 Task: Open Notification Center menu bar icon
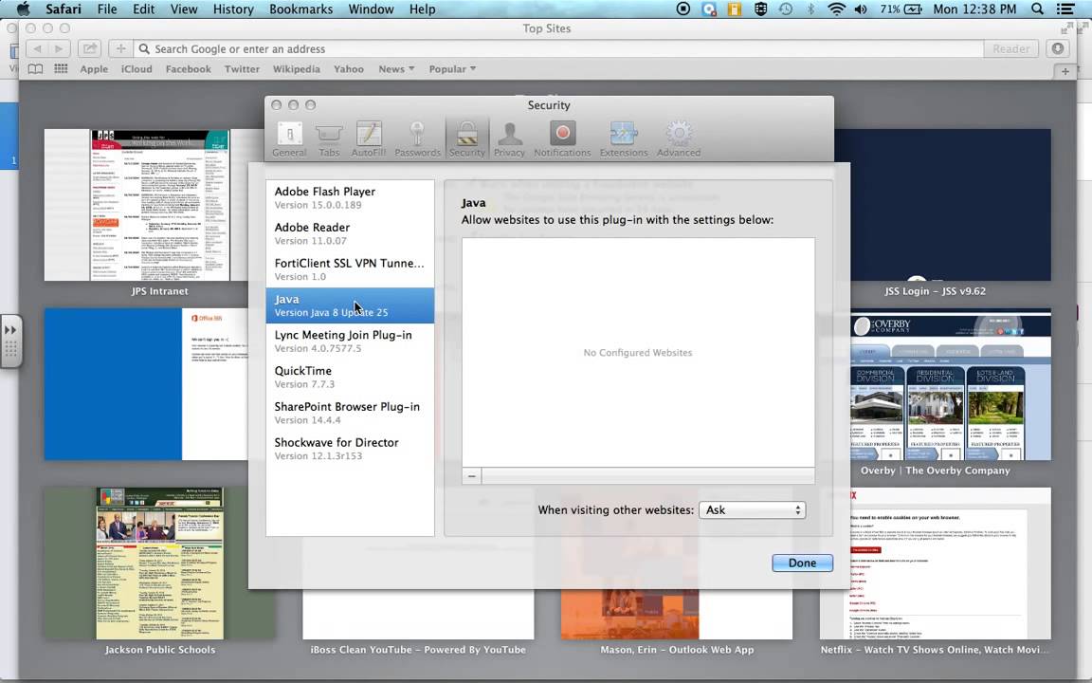pos(1065,9)
